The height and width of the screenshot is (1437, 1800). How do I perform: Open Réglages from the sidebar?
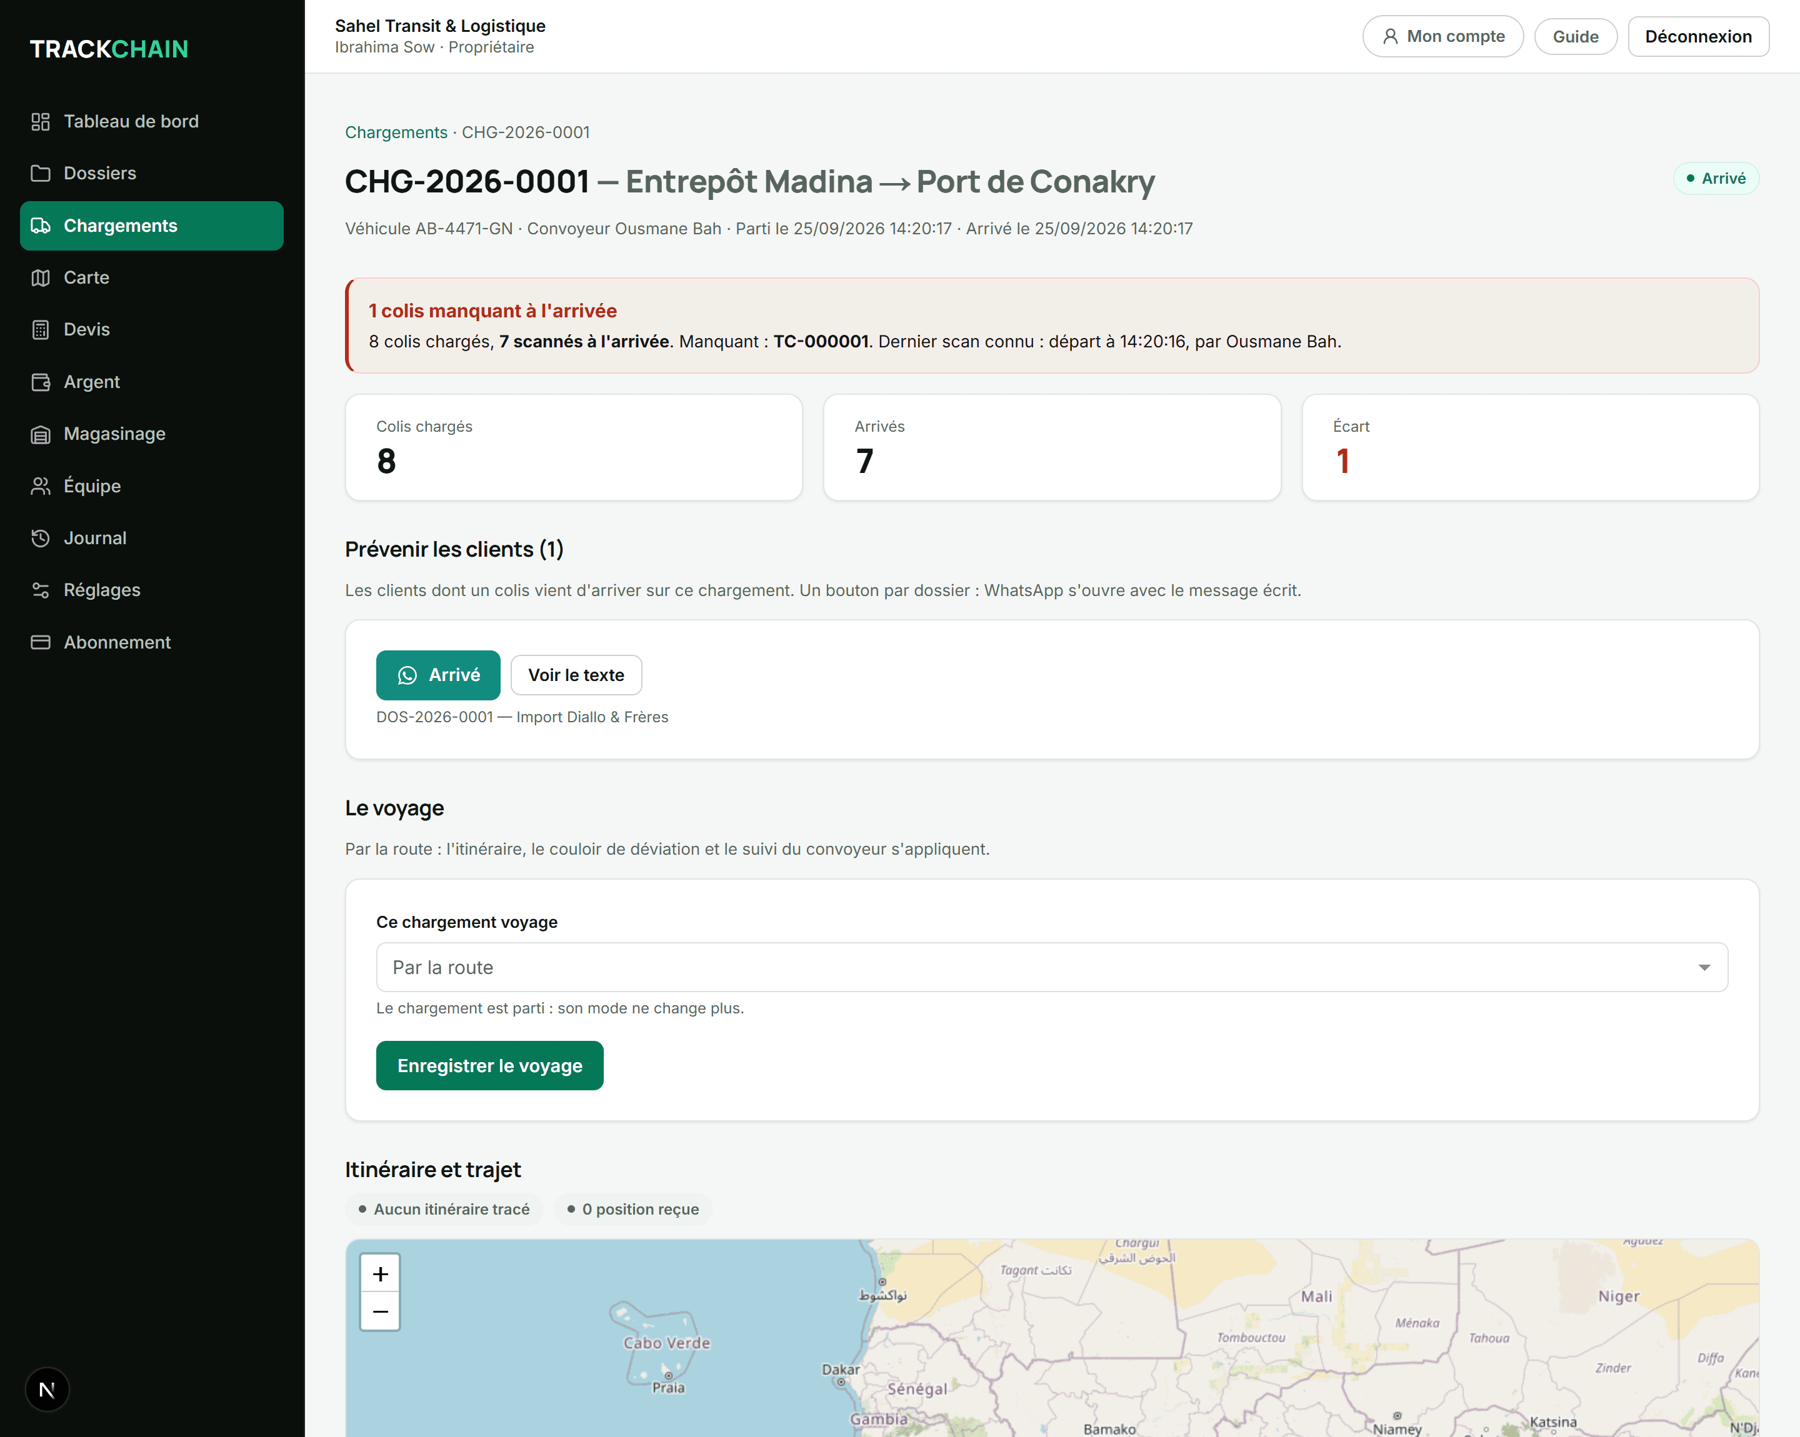152,590
